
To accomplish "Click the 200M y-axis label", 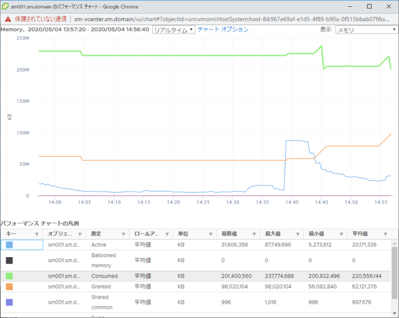I will pyautogui.click(x=23, y=70).
